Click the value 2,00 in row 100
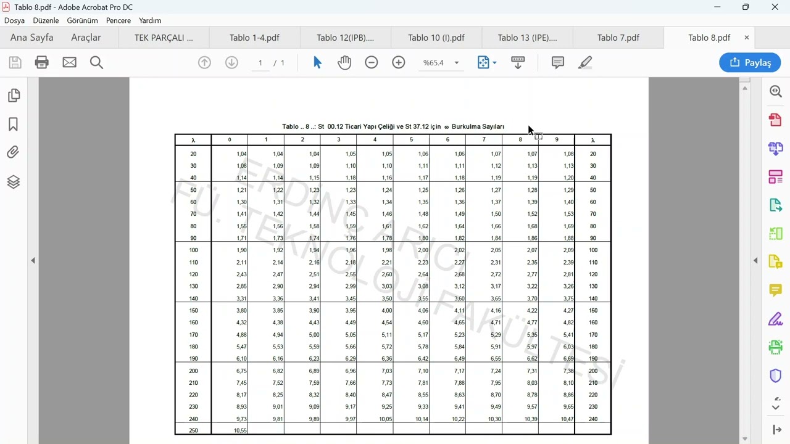 (x=423, y=250)
